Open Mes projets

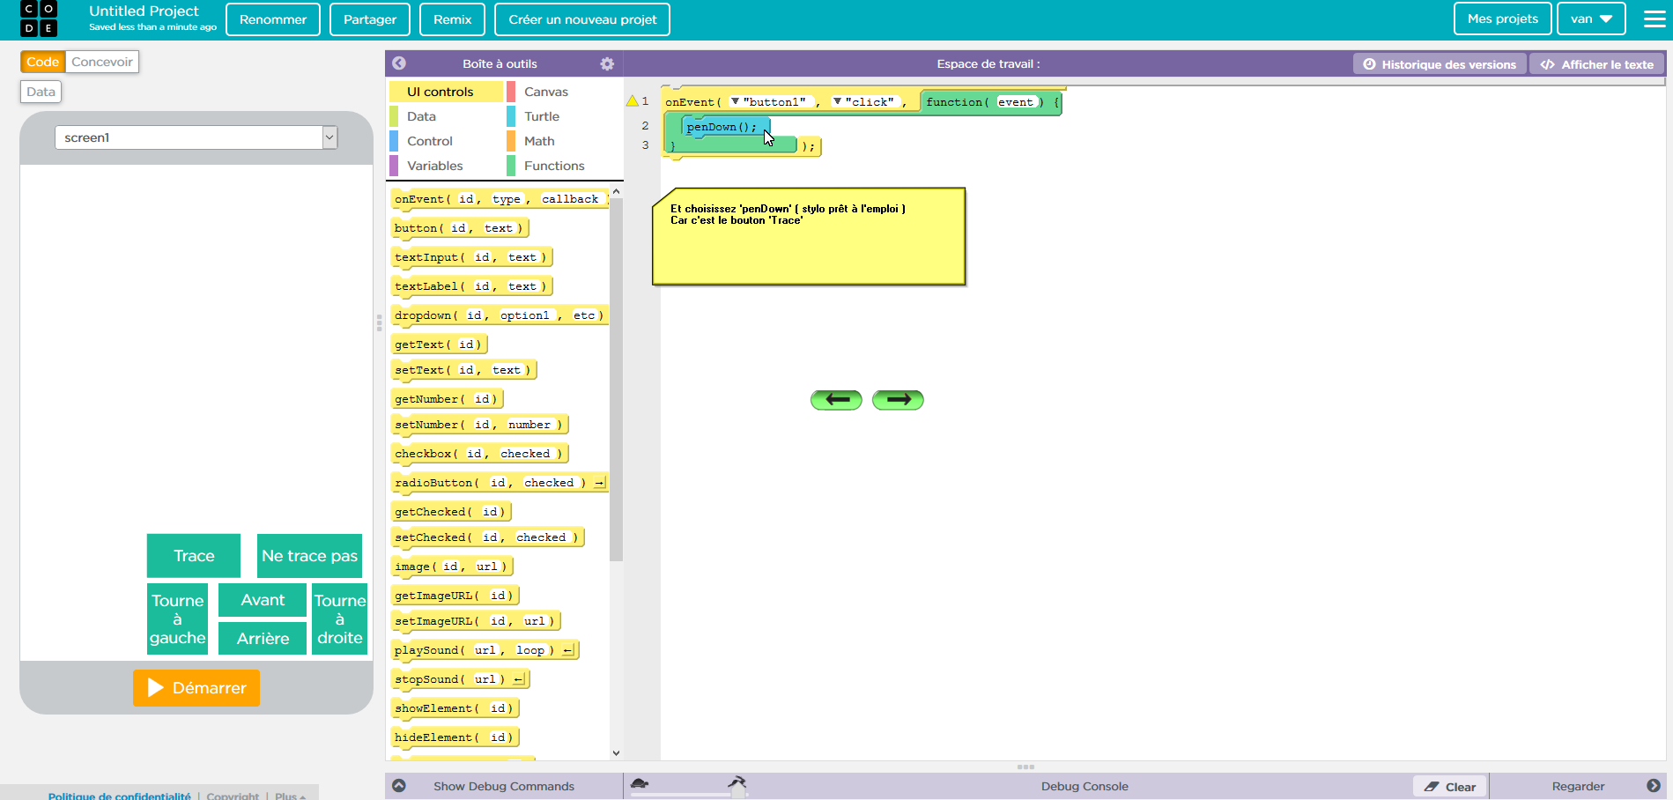(1503, 19)
